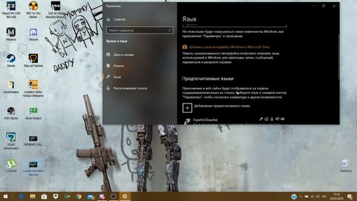Open Microsoft Store from the taskbar
357x201 pixels.
click(x=44, y=197)
